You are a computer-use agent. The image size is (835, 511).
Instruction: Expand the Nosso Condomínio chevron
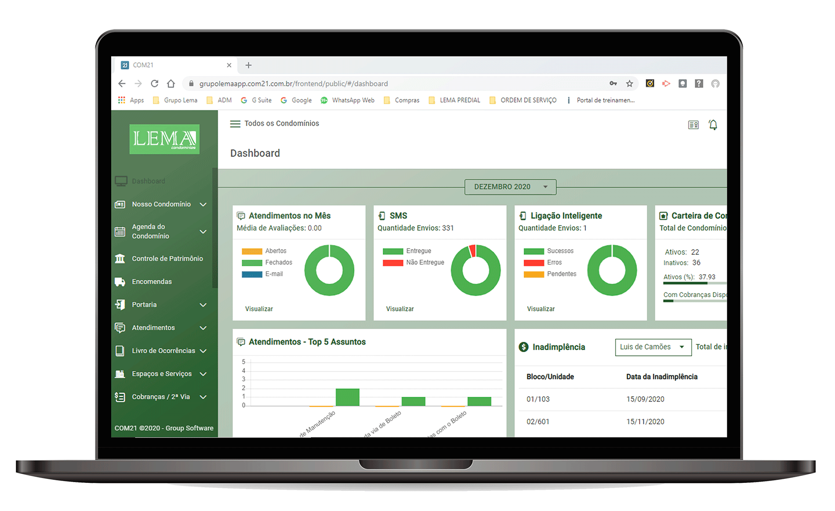(203, 204)
